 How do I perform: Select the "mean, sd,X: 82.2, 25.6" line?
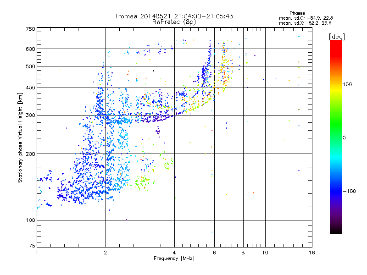pos(305,23)
